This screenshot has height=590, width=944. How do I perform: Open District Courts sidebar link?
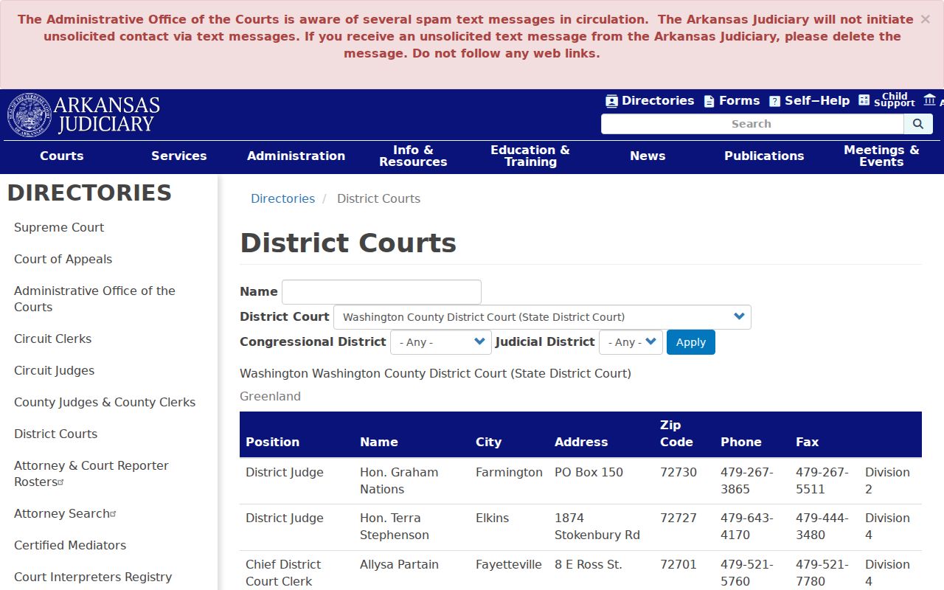pyautogui.click(x=56, y=434)
